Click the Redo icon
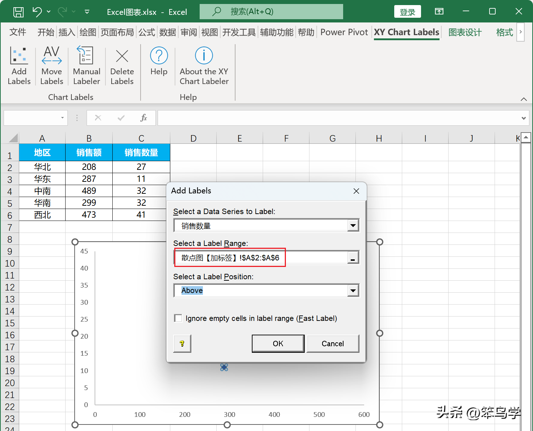This screenshot has height=431, width=533. [62, 12]
